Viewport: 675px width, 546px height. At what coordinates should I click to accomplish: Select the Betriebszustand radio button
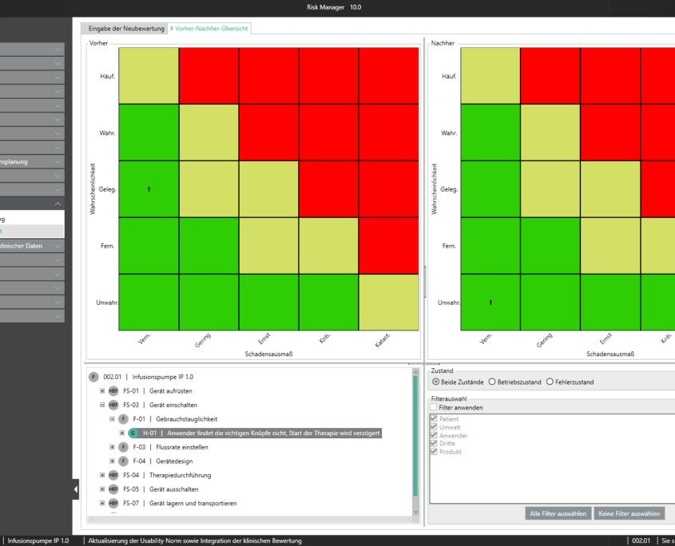[492, 382]
